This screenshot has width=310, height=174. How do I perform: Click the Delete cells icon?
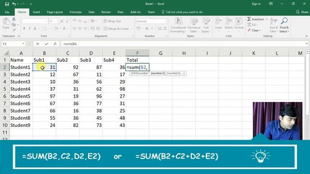click(229, 21)
